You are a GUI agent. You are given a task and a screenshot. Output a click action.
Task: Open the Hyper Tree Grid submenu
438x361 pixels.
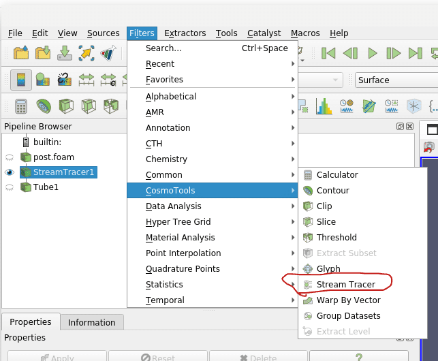[213, 222]
